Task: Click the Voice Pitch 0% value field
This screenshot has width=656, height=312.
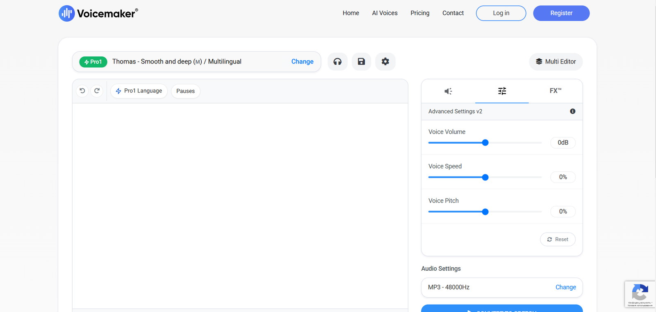Action: click(563, 211)
